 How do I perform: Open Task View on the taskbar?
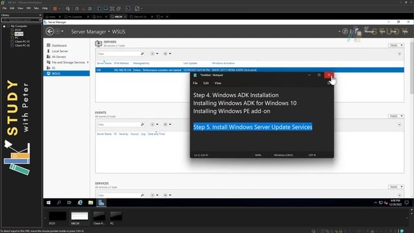coord(69,203)
